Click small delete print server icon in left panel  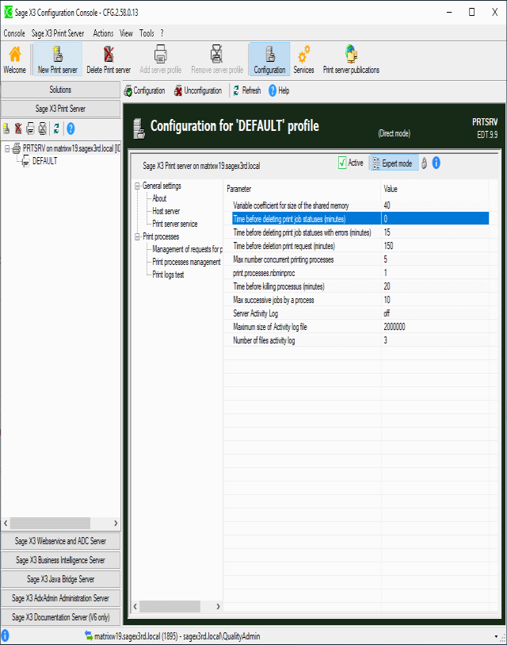(x=18, y=129)
